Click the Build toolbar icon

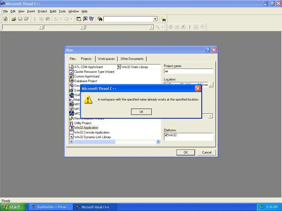click(177, 27)
